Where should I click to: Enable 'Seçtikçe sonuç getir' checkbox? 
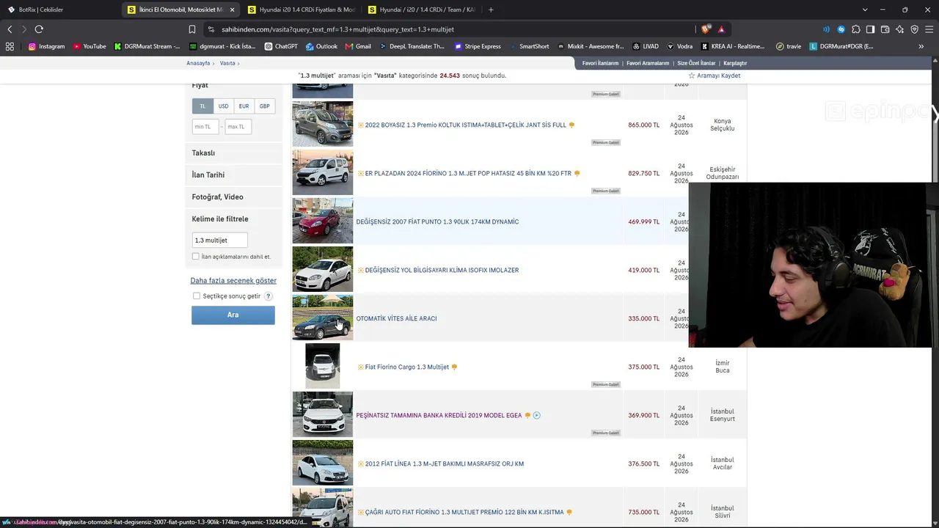(197, 296)
